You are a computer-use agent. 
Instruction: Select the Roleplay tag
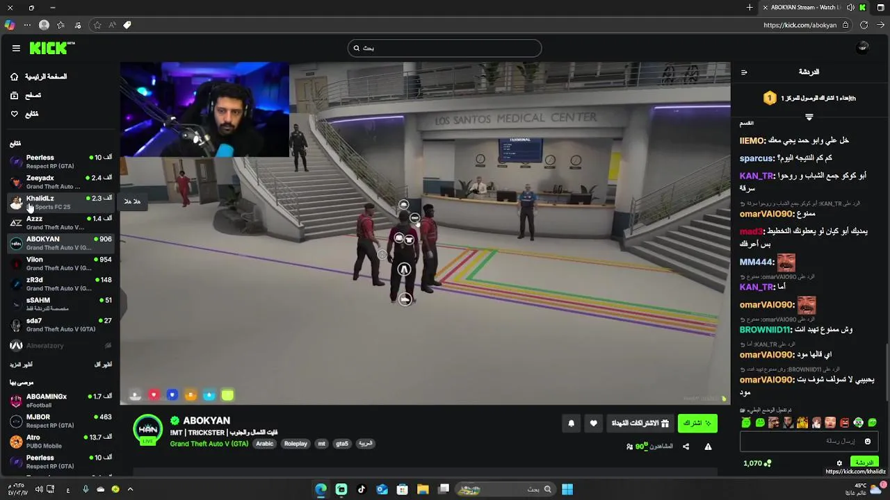pyautogui.click(x=296, y=444)
